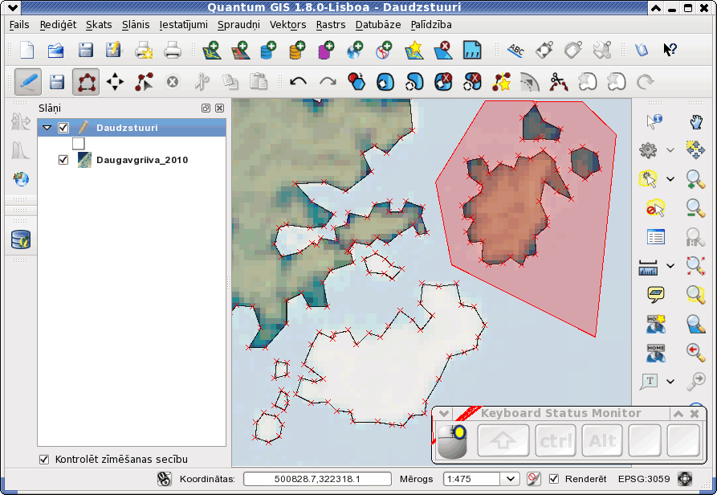The height and width of the screenshot is (495, 717).
Task: Click the EPSG:3059 CRS status text
Action: pos(644,479)
